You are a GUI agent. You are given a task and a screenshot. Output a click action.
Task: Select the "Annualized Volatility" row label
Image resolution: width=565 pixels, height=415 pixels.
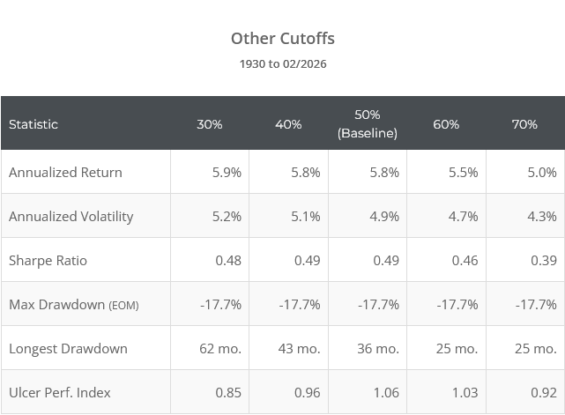pyautogui.click(x=71, y=216)
